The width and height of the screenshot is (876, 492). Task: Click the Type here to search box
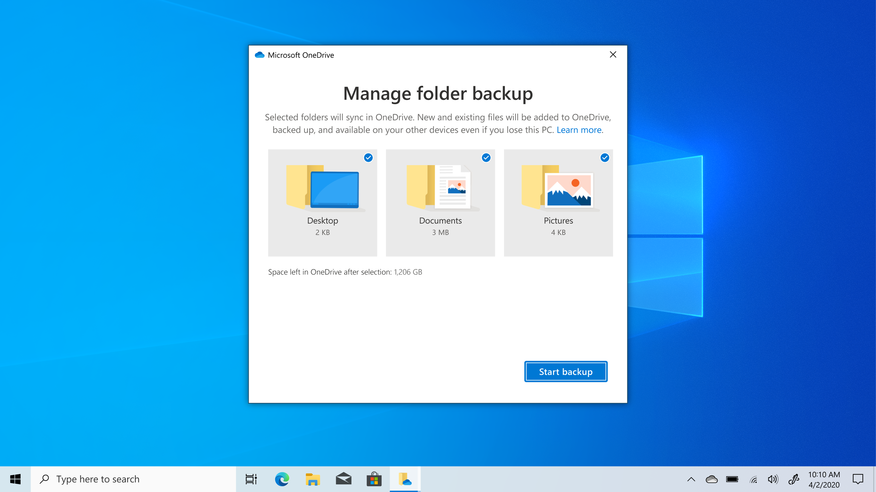click(x=133, y=479)
